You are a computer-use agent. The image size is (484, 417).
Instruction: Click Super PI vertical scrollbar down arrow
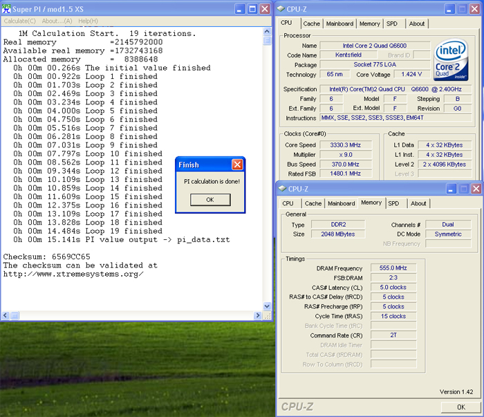267,306
